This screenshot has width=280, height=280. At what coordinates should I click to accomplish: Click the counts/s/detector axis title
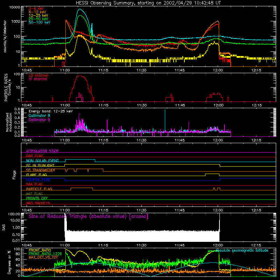coord(5,36)
